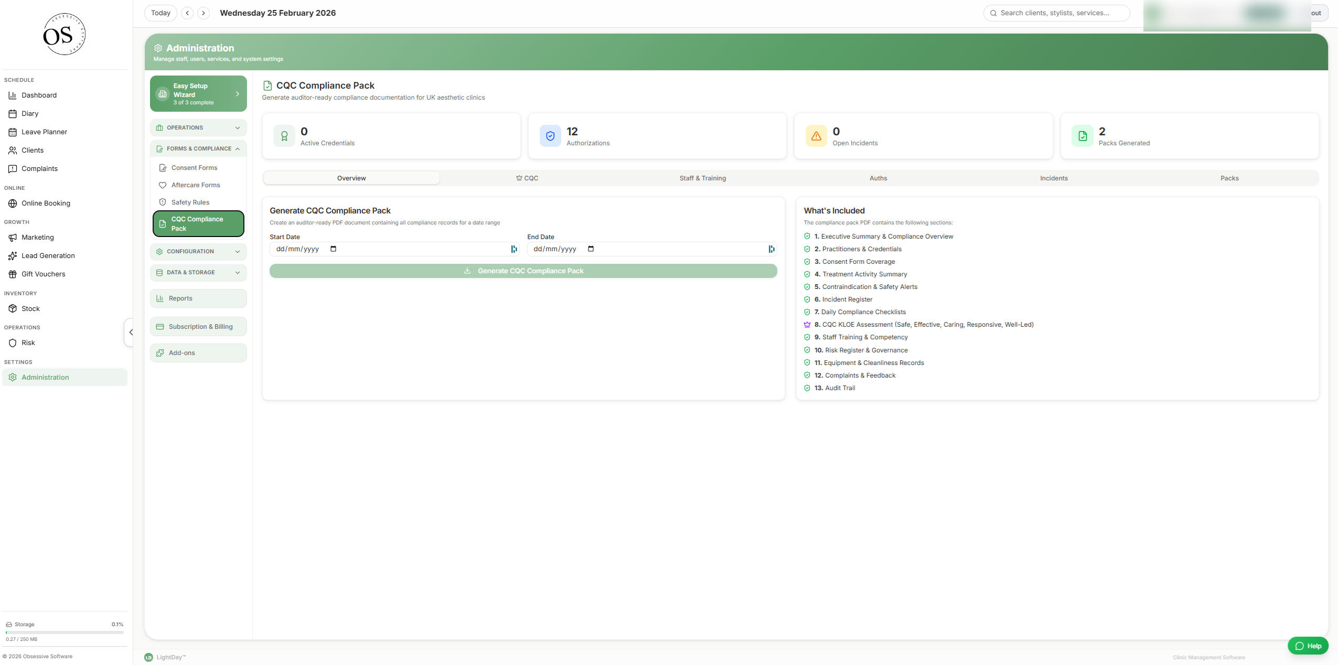
Task: Click the Active Credentials ribbon icon
Action: click(x=284, y=136)
